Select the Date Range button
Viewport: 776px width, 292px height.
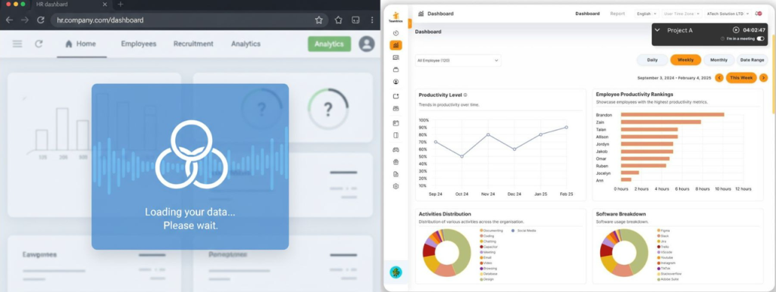[x=752, y=60]
